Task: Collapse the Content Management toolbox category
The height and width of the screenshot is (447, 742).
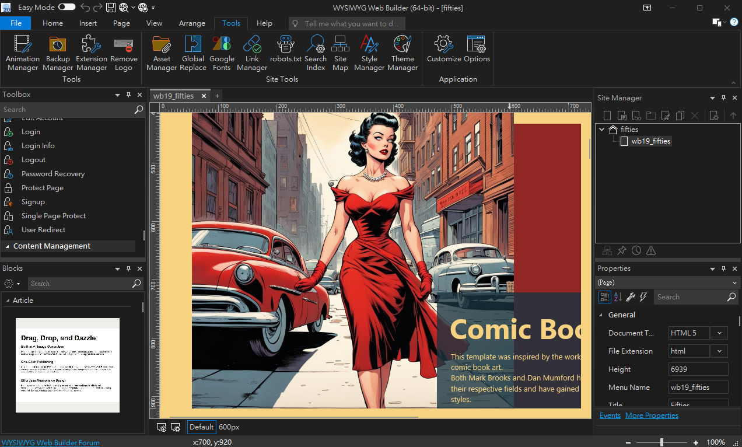Action: tap(7, 246)
